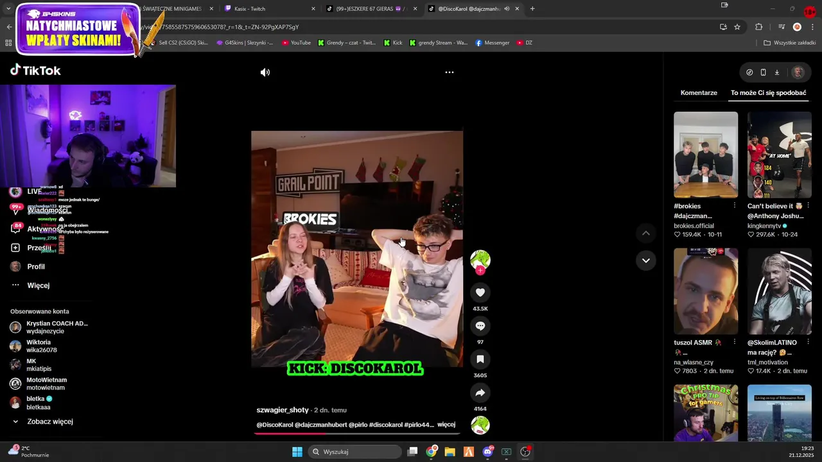The image size is (822, 462).
Task: Open the Chrome three-dot menu
Action: click(x=813, y=27)
